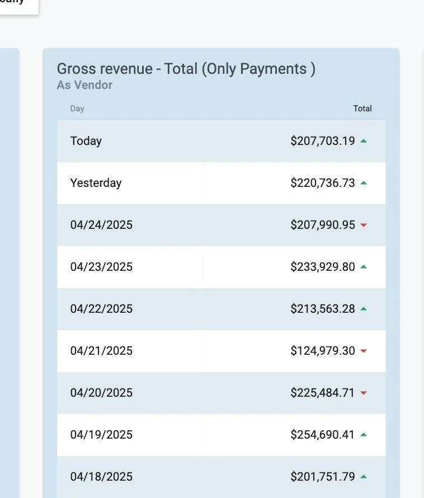Click the red down arrow for 04/24/2025
The image size is (424, 498).
coord(364,225)
